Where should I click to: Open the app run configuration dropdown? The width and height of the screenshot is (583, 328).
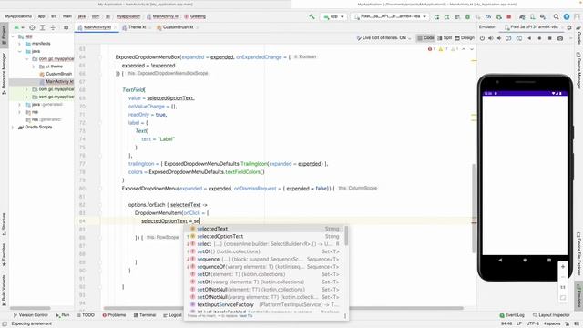(333, 16)
